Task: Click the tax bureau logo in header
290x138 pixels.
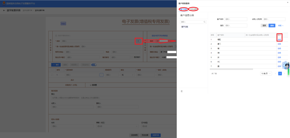Action: click(x=4, y=3)
